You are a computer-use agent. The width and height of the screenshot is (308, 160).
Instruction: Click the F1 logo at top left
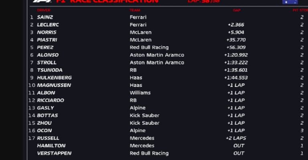click(42, 1)
